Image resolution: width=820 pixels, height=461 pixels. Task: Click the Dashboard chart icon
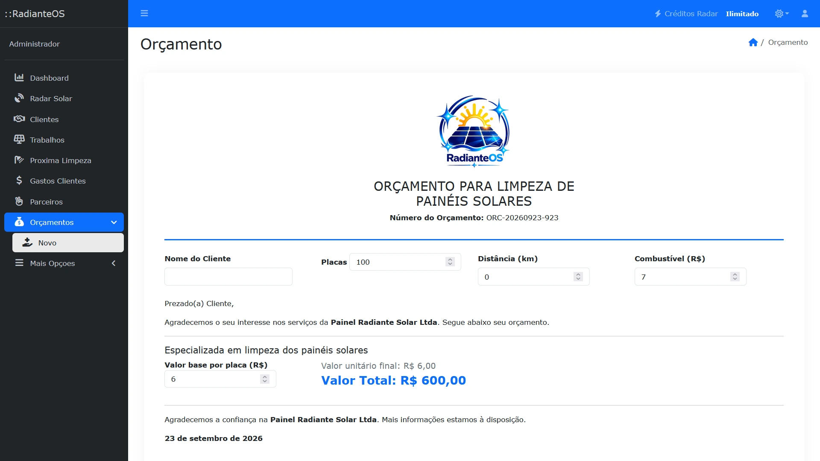19,78
